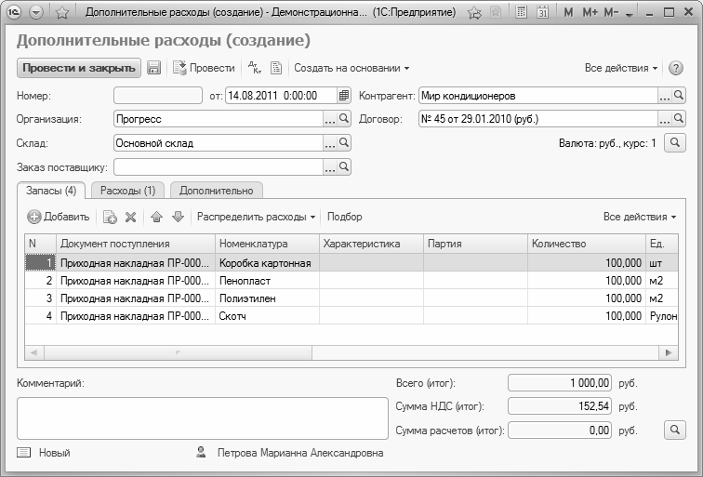703x477 pixels.
Task: Click the author Петрова Марианна Александровна
Action: coord(300,453)
